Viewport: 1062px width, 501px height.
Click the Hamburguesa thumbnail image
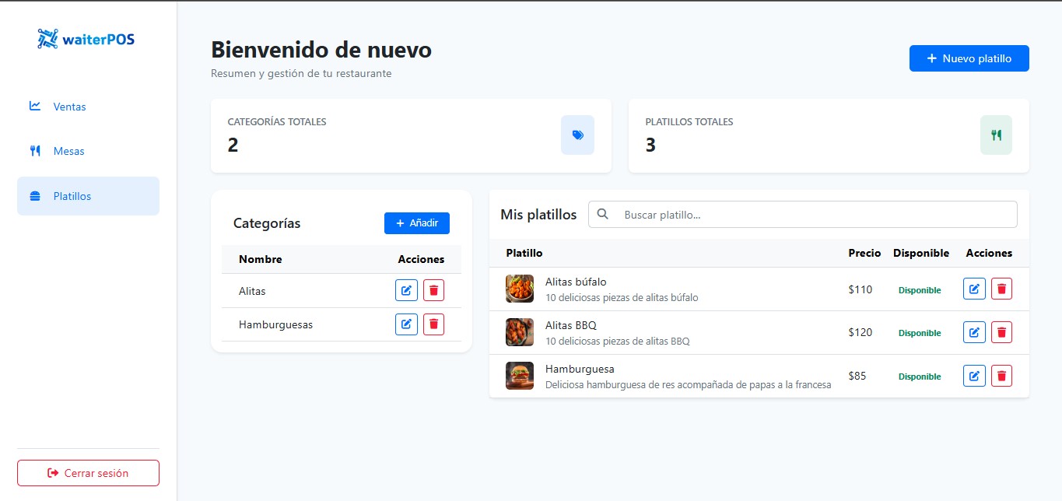(x=520, y=376)
